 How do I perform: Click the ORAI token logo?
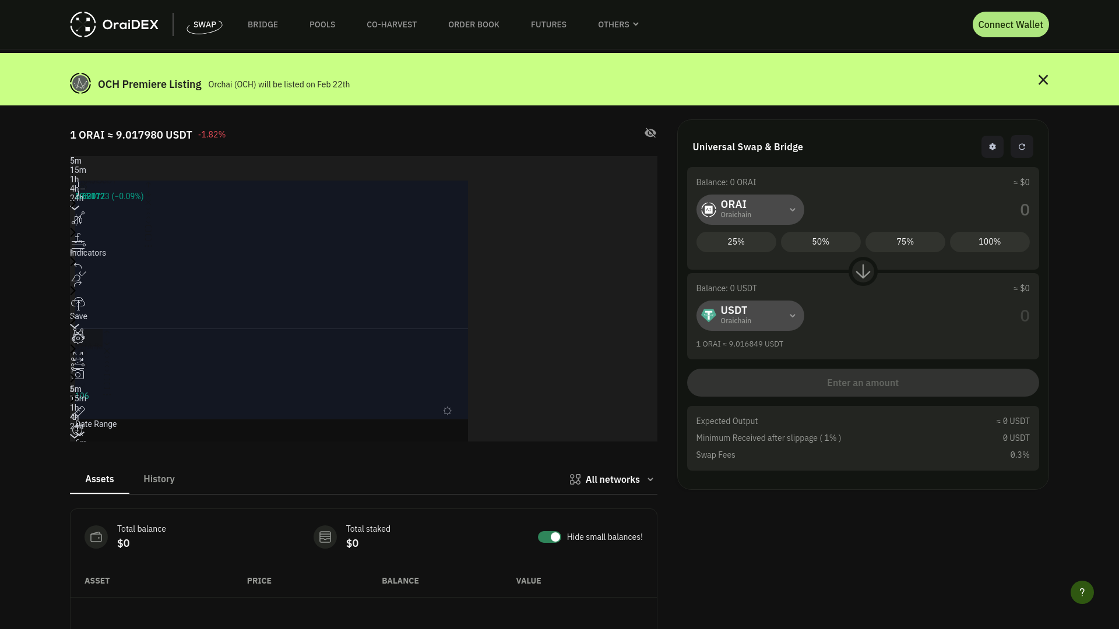click(x=709, y=210)
